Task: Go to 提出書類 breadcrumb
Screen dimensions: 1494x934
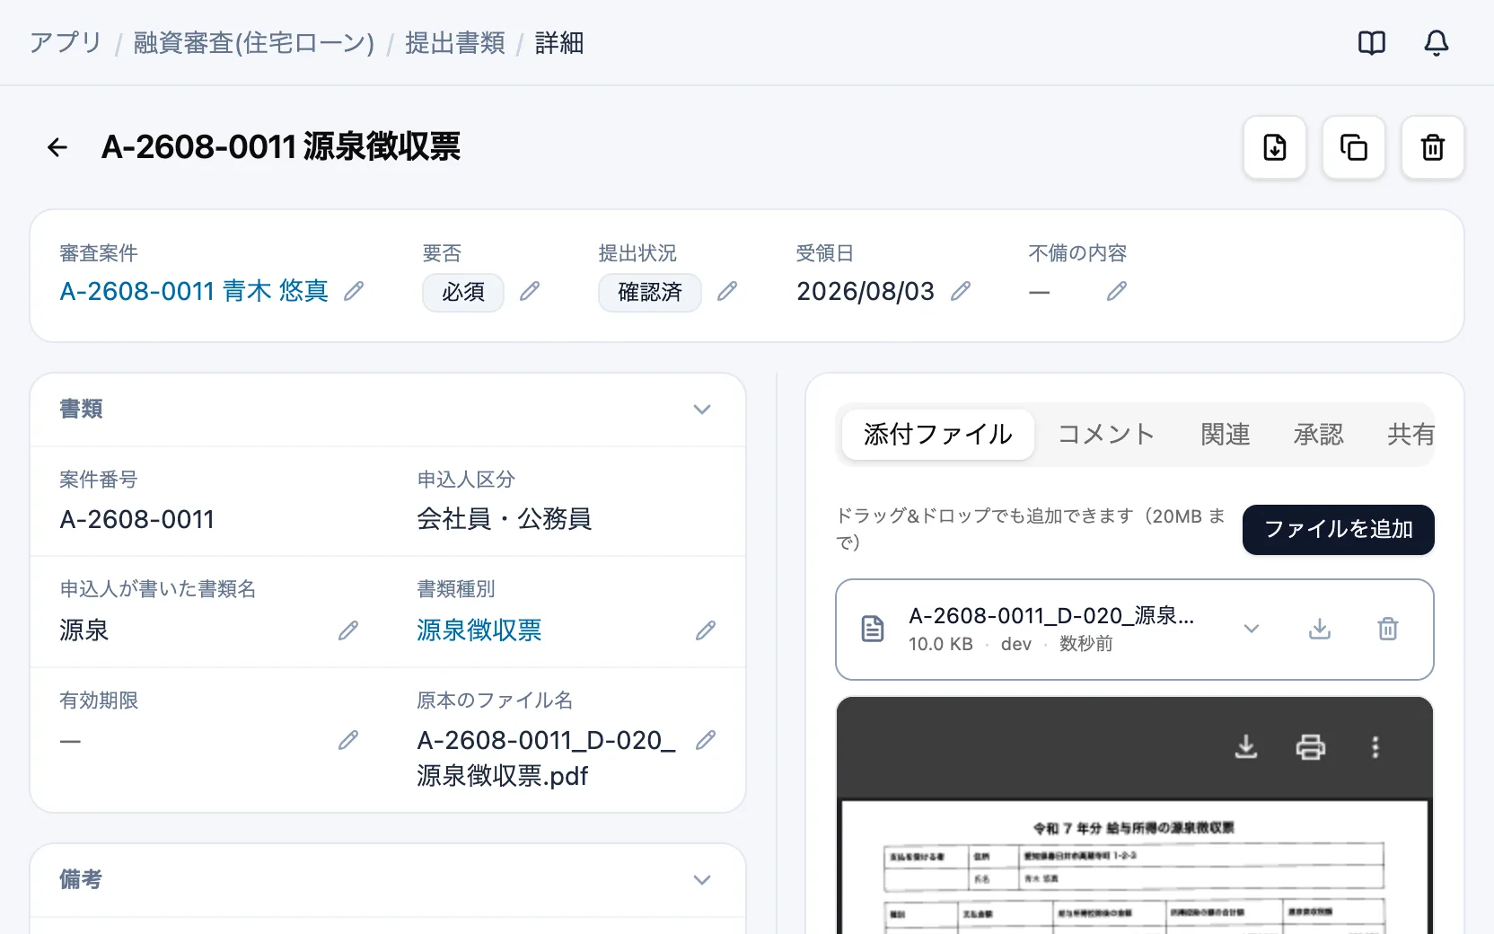Action: click(x=455, y=42)
